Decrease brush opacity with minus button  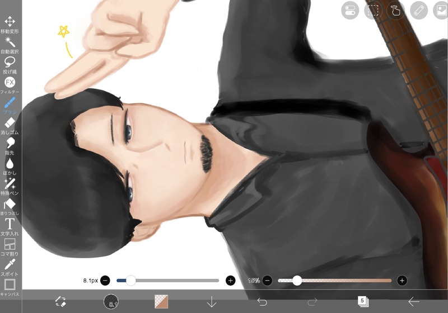267,281
